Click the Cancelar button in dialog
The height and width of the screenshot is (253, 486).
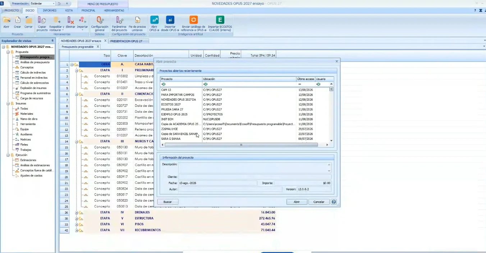coord(319,202)
